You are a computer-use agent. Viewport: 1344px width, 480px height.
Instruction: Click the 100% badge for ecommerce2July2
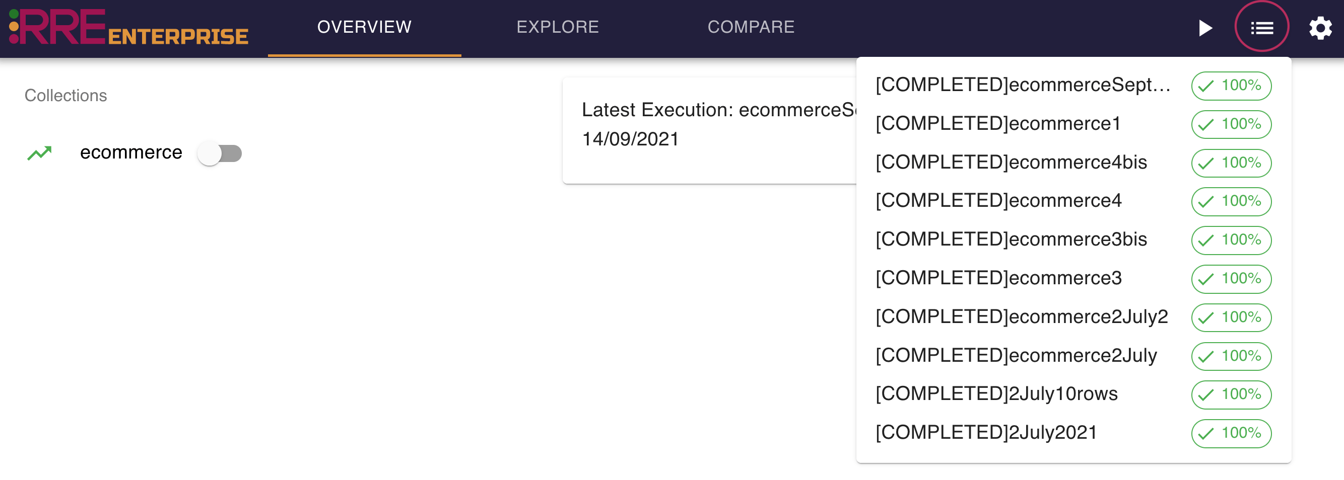(x=1231, y=317)
